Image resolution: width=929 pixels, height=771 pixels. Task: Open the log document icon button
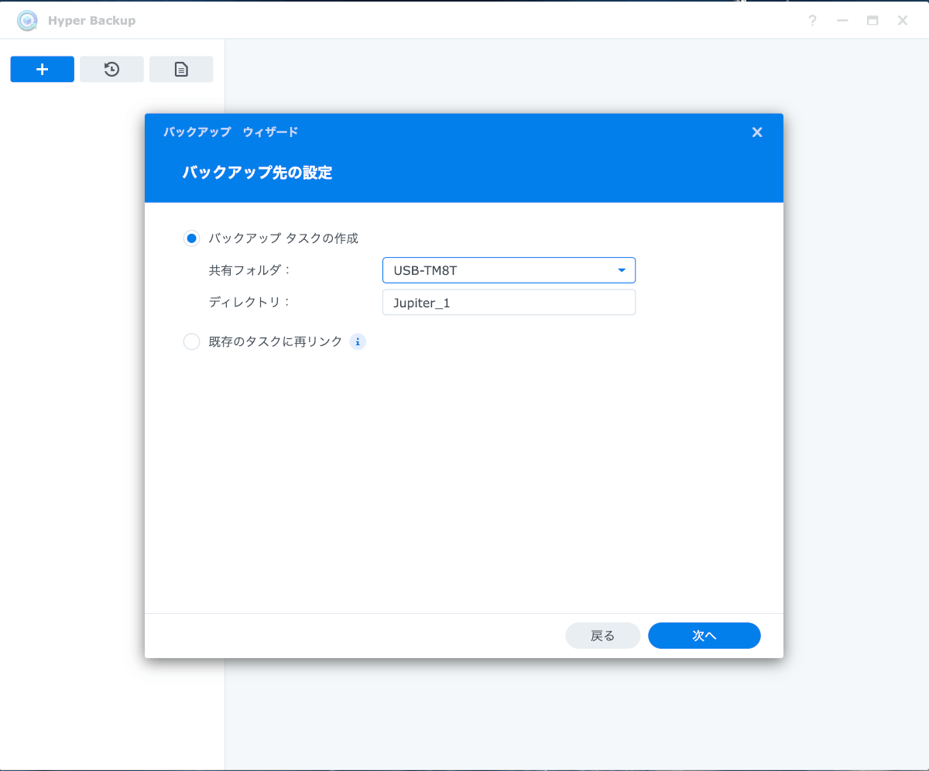[x=181, y=69]
